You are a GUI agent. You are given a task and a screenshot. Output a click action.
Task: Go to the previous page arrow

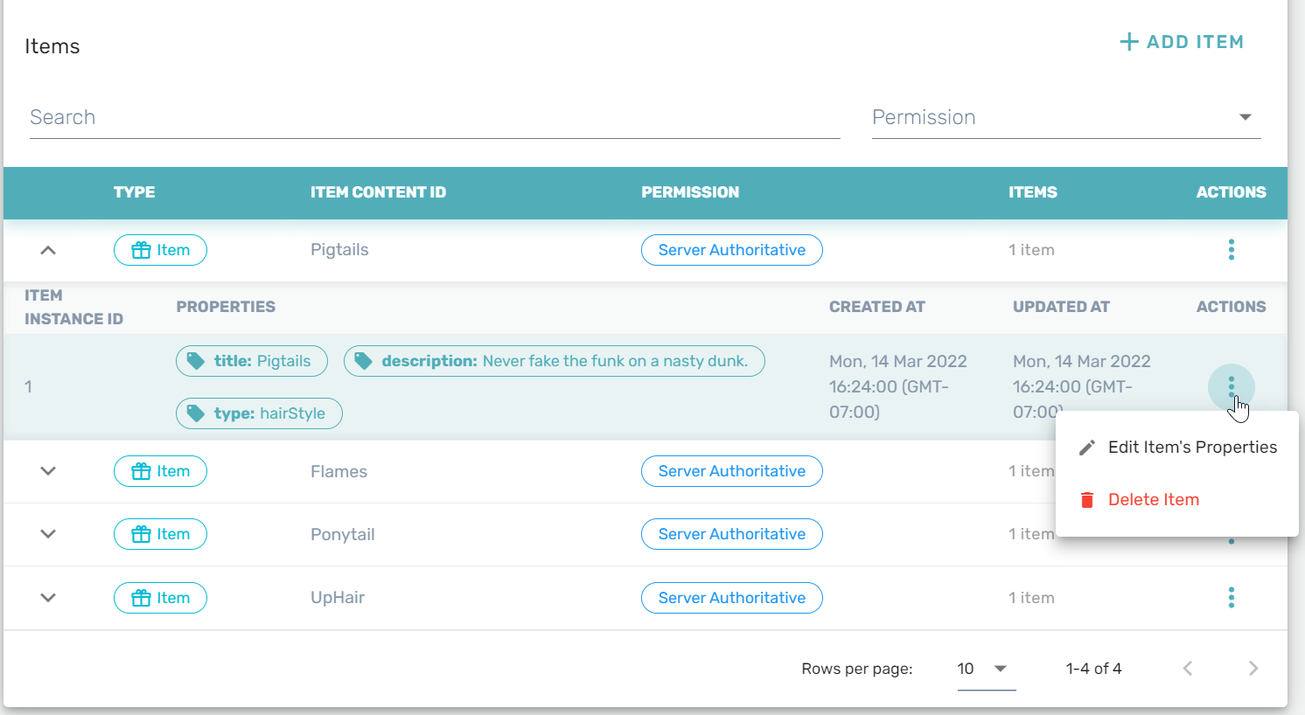tap(1187, 669)
